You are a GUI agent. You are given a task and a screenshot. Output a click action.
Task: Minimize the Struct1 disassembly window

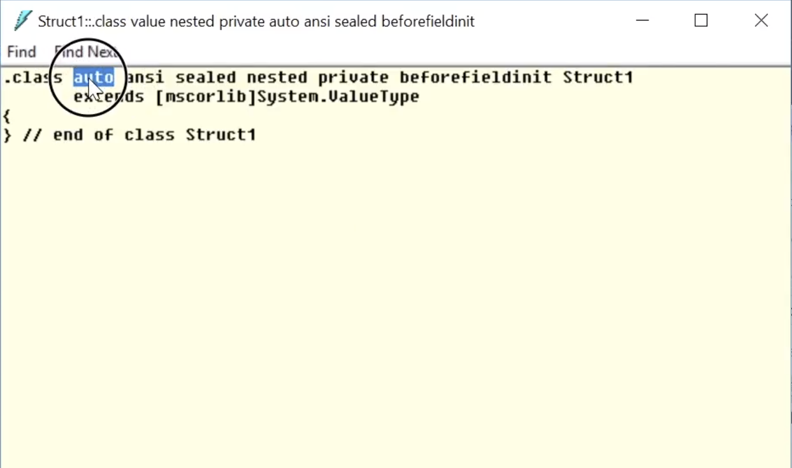point(642,21)
